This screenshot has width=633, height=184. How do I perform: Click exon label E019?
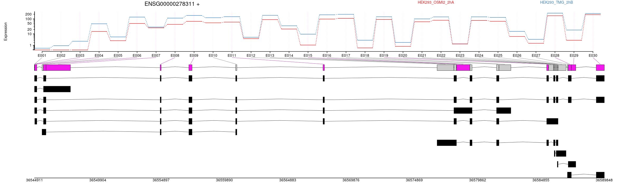pyautogui.click(x=384, y=55)
